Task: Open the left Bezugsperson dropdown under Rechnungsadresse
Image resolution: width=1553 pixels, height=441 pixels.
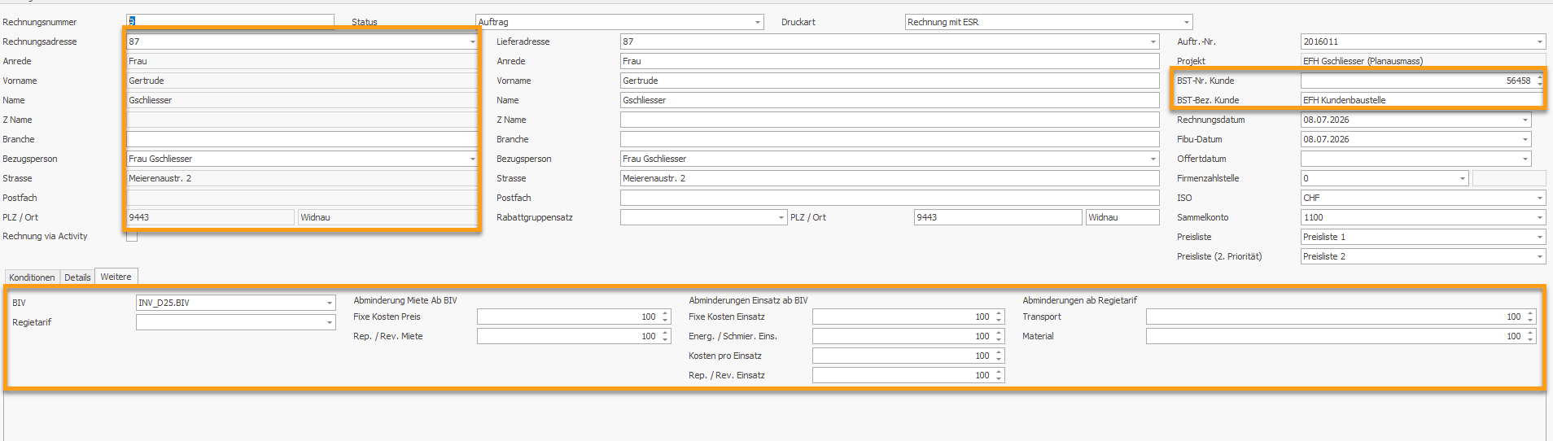Action: 472,159
